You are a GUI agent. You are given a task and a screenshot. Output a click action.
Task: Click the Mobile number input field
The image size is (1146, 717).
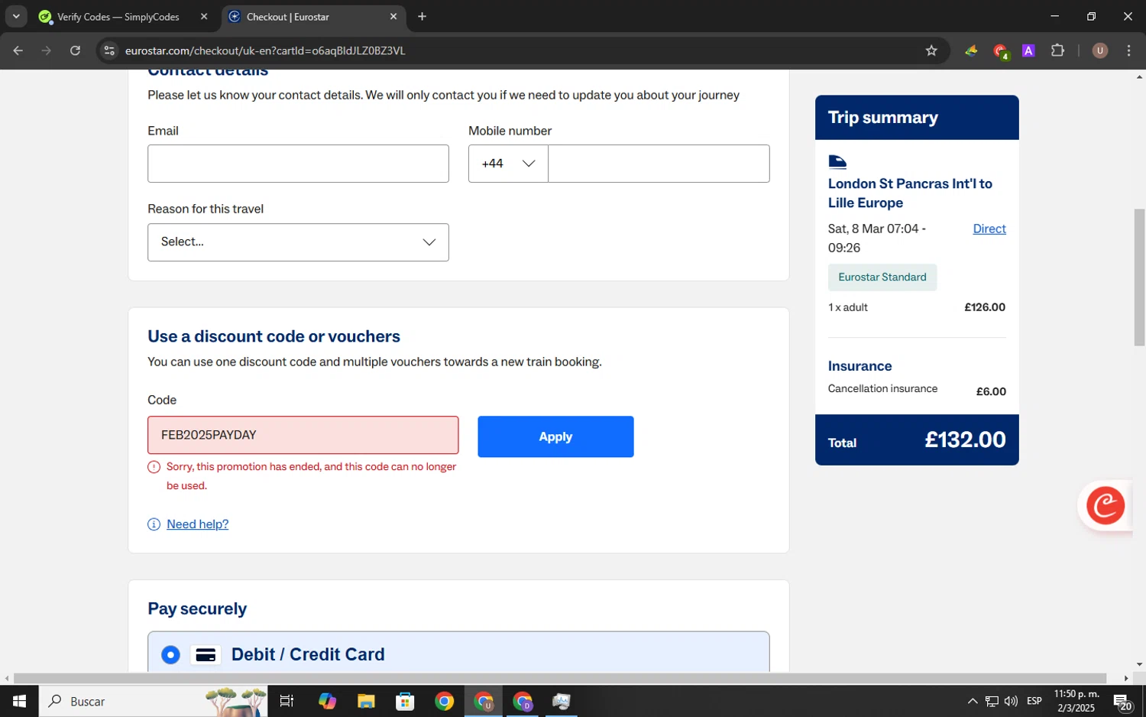659,164
